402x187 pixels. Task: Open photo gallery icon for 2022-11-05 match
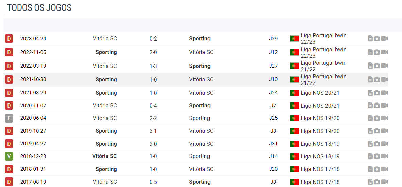[376, 52]
